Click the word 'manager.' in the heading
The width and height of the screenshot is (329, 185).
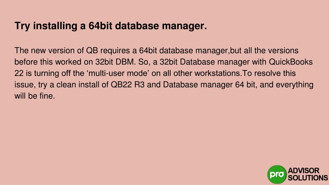tap(184, 26)
